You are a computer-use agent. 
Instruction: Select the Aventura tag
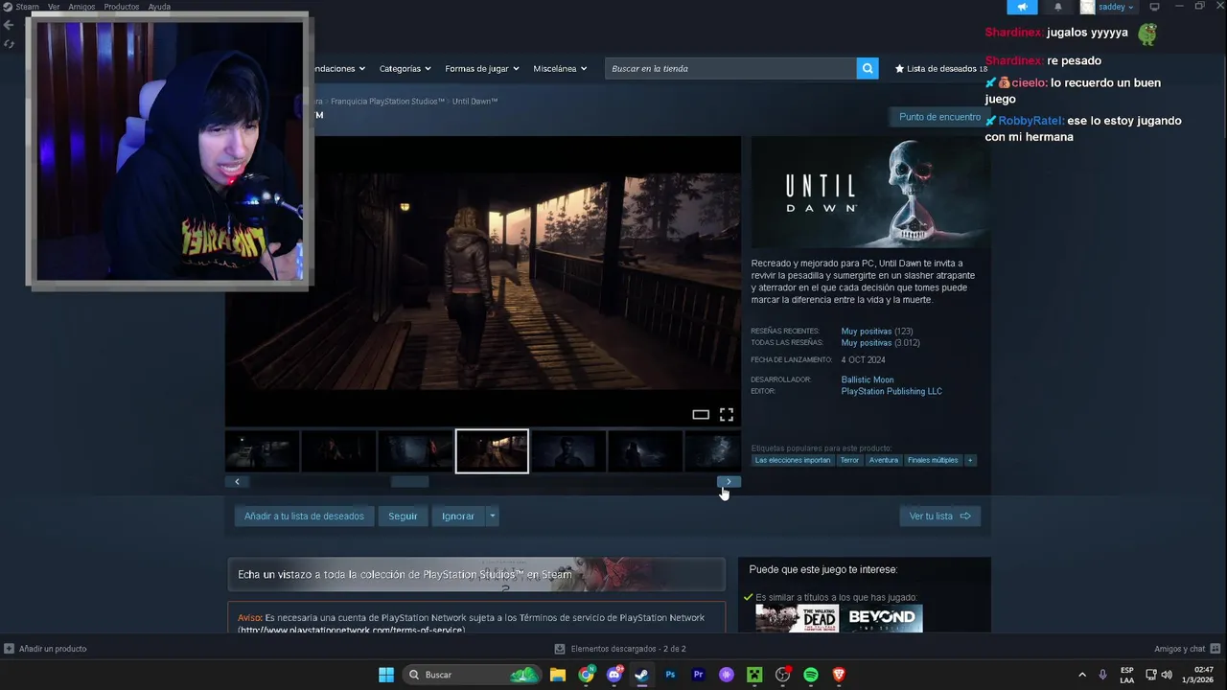883,460
